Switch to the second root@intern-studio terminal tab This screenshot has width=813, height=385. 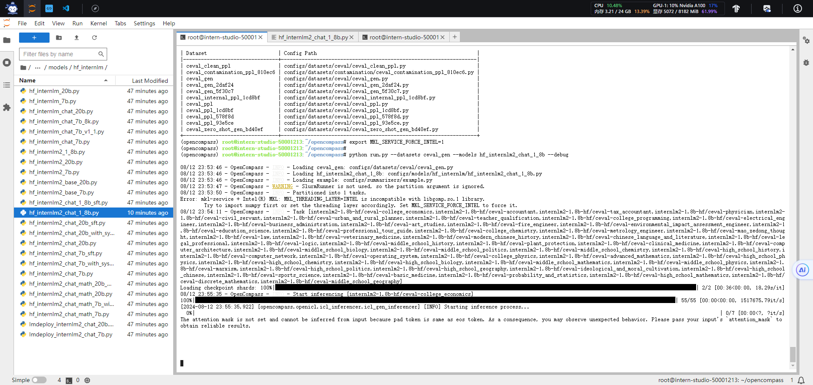(404, 37)
